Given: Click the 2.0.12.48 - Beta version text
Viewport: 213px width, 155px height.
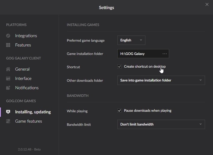Looking at the screenshot, I should click(x=29, y=149).
